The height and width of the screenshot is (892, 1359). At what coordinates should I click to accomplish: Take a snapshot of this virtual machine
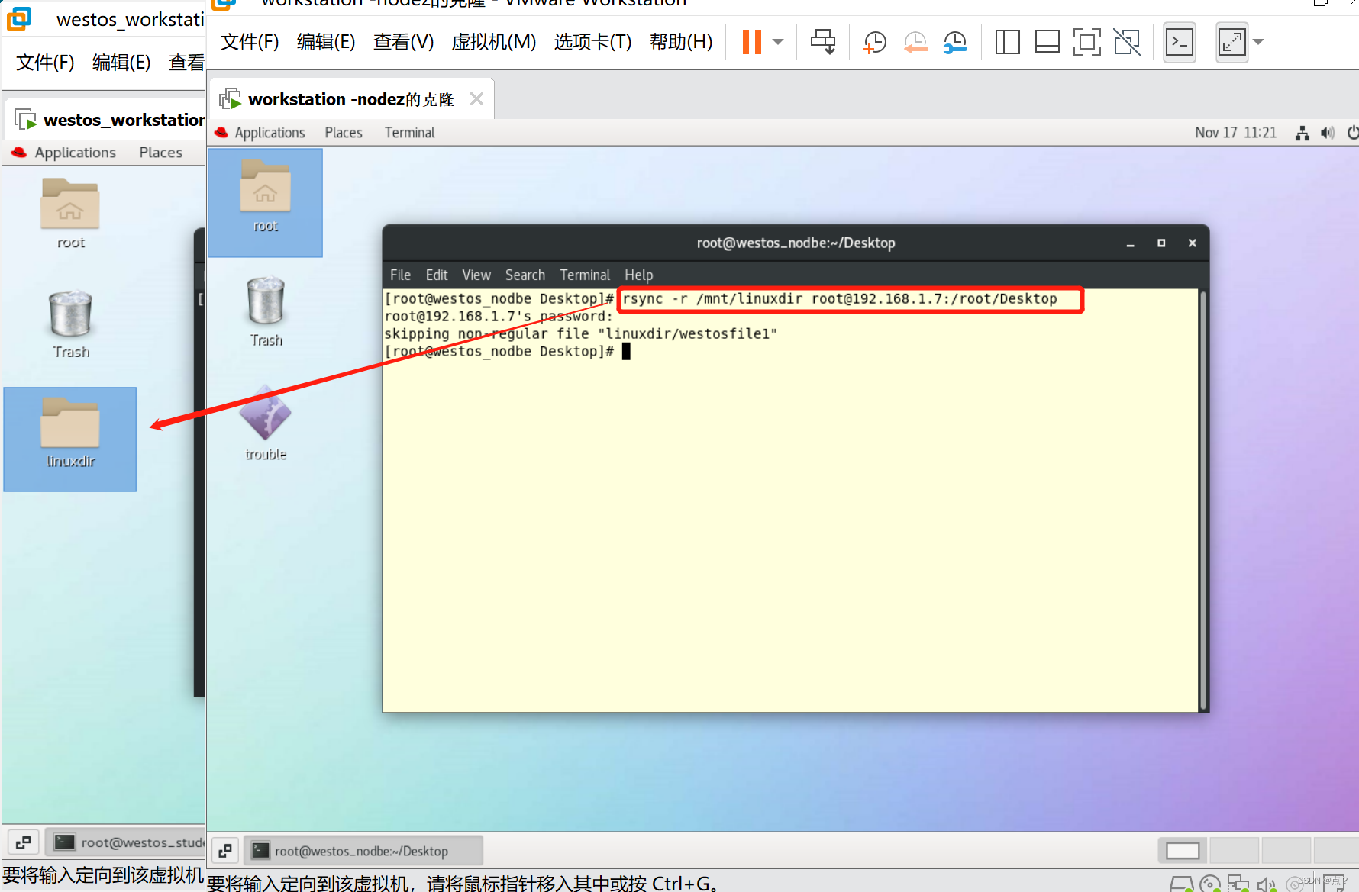(x=874, y=42)
